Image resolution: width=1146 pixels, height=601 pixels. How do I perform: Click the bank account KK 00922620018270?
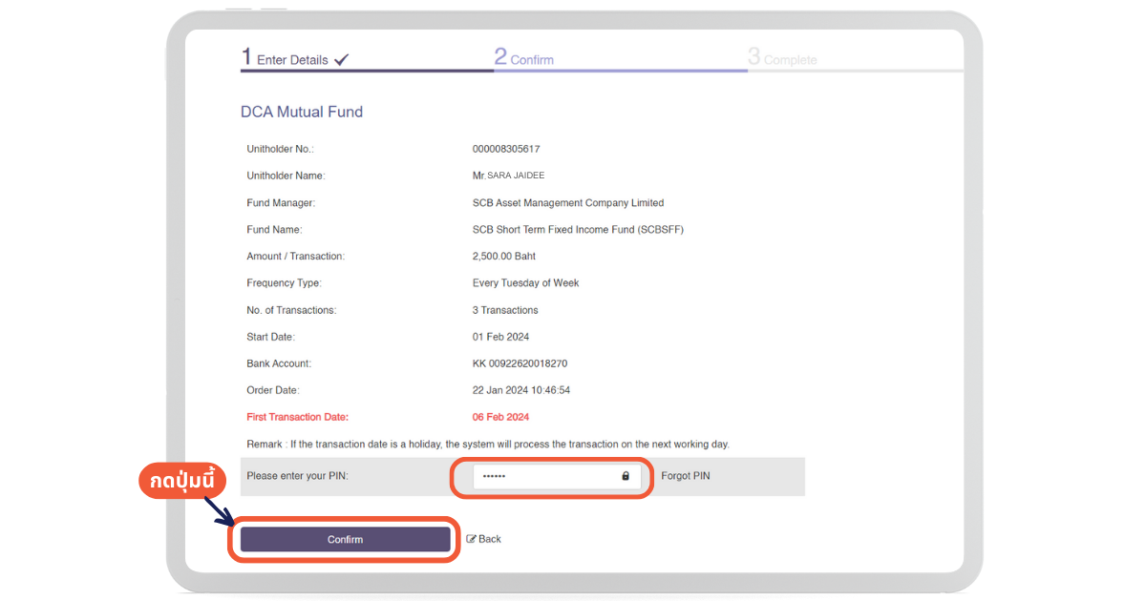520,363
